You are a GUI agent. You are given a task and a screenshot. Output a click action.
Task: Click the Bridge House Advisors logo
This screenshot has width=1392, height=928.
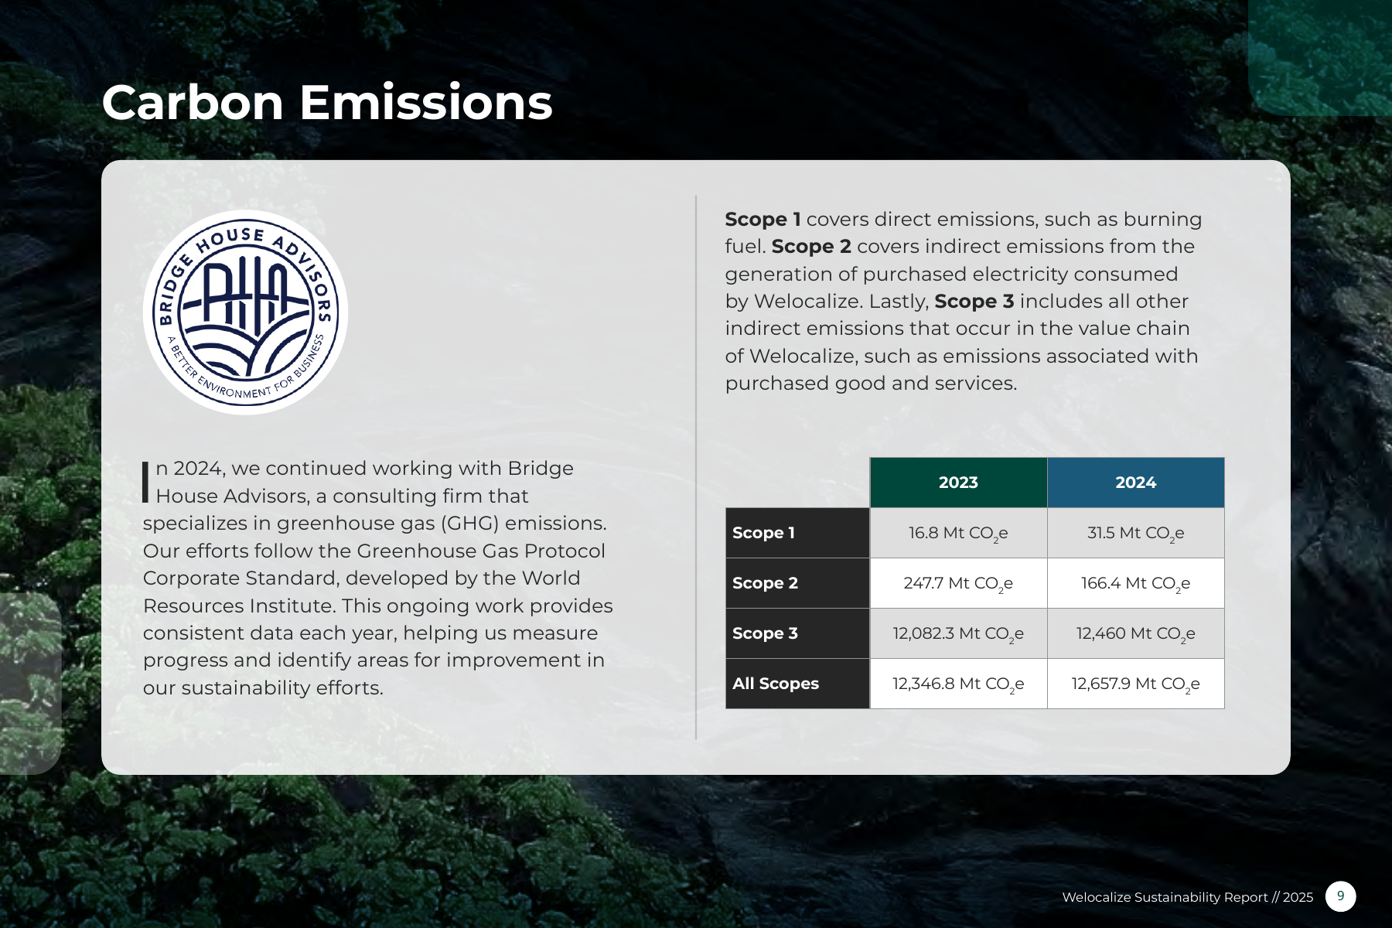[x=245, y=312]
